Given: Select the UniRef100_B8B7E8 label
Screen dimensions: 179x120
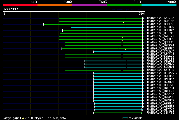Looking at the screenshot, I should coord(161,58).
